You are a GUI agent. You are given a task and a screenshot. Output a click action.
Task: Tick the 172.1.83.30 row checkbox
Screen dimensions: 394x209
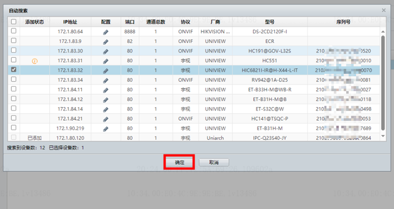click(14, 50)
